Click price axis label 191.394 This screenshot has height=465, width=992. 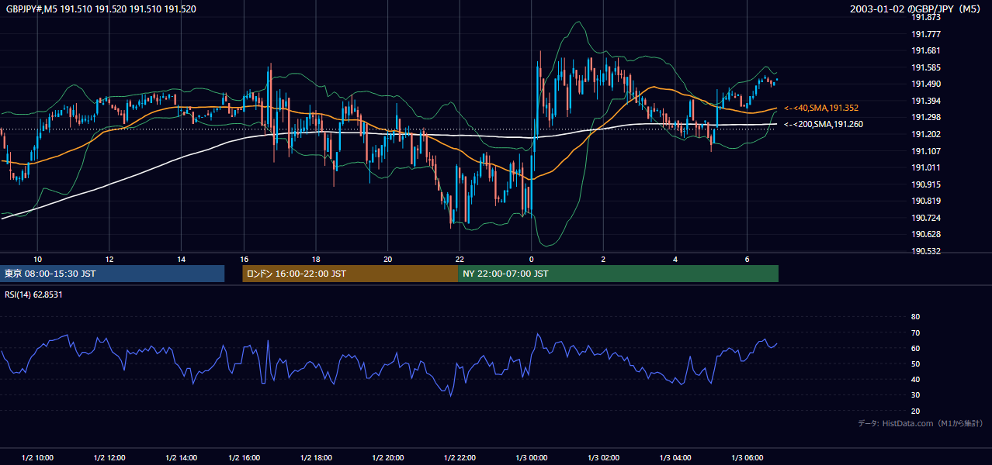tap(926, 101)
